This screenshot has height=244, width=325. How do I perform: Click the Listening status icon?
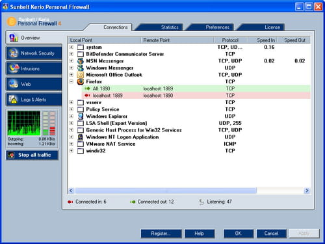201,202
